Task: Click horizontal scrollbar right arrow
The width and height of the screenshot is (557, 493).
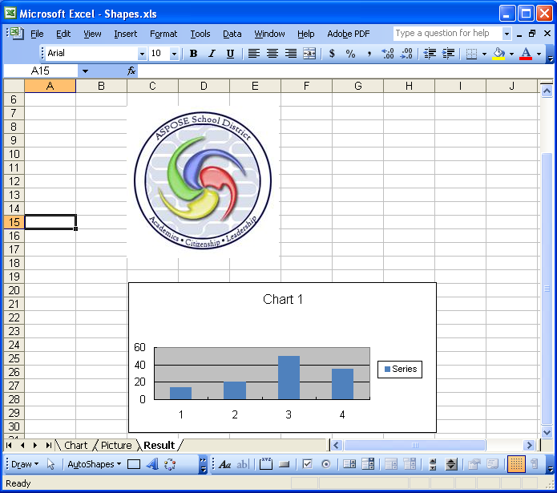Action: [x=529, y=446]
